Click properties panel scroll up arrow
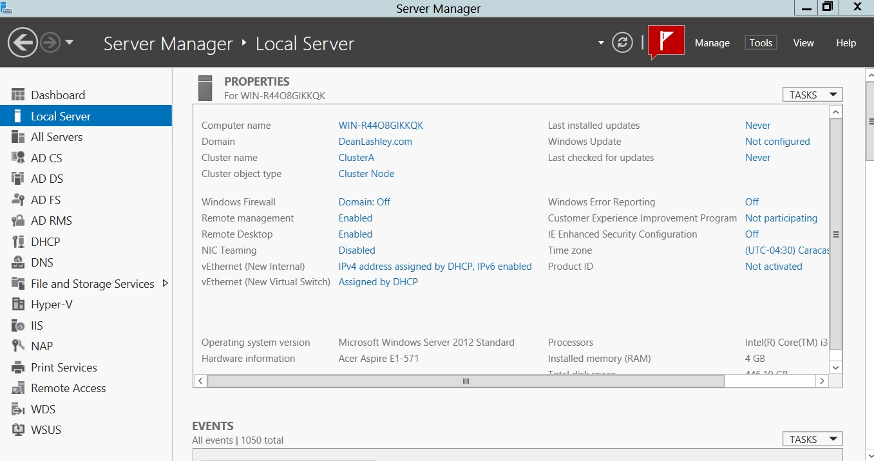 [836, 112]
